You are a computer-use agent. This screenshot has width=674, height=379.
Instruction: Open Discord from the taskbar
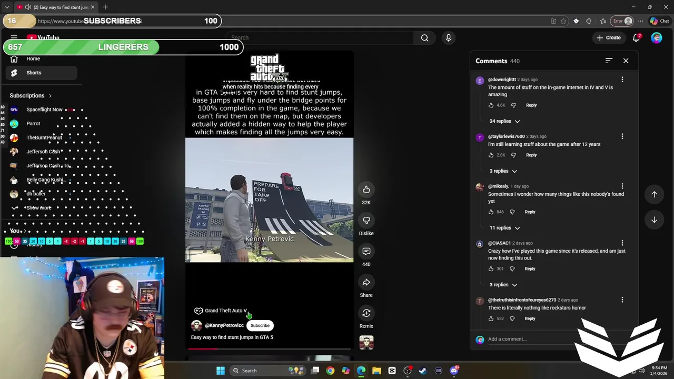(x=454, y=371)
